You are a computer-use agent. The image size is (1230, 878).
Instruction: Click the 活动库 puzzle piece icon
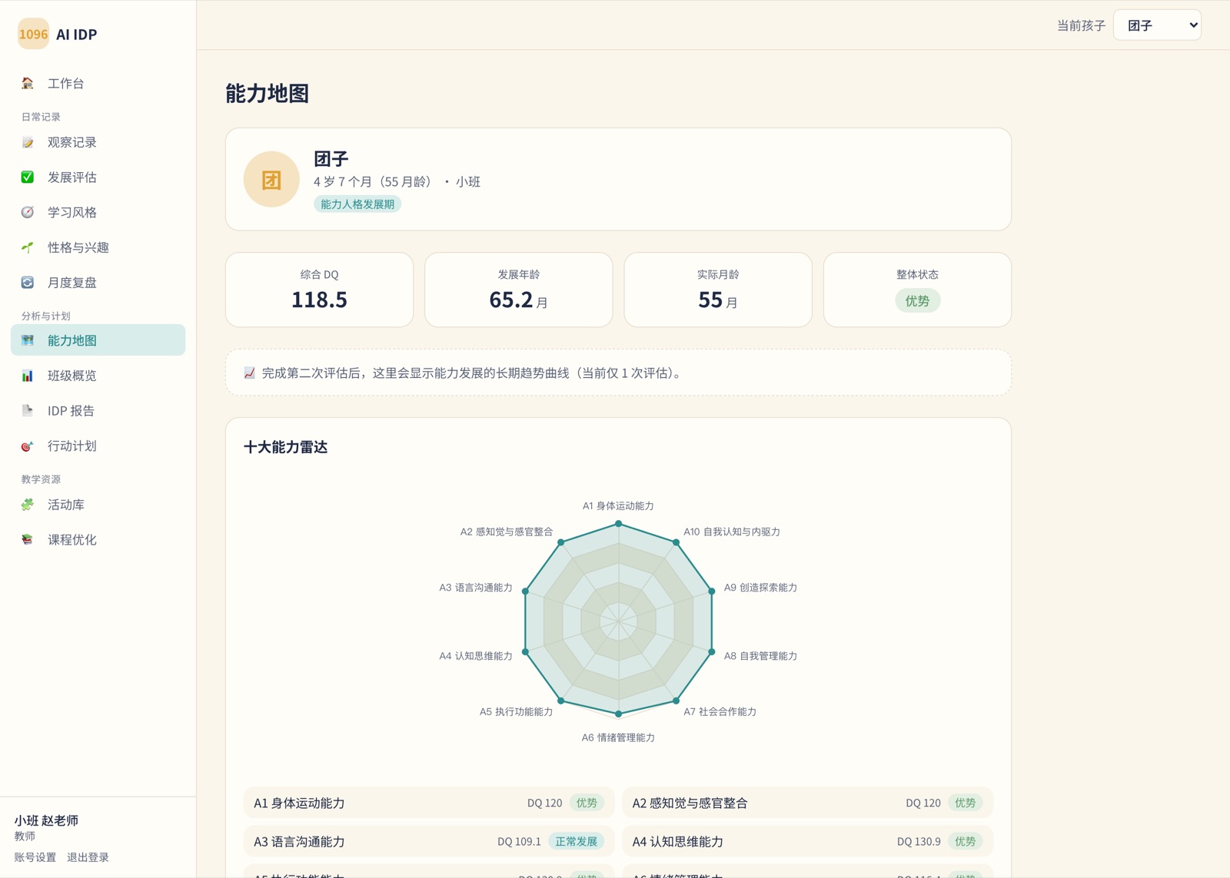28,505
